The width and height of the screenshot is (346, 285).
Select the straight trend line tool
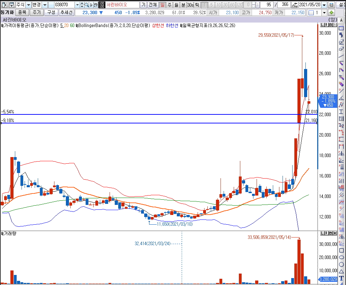341,56
